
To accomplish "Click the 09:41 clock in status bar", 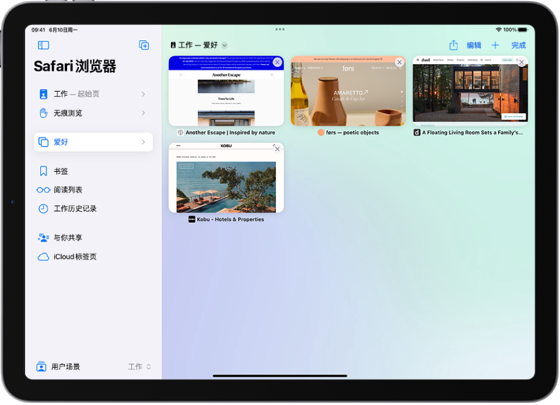I will [38, 30].
